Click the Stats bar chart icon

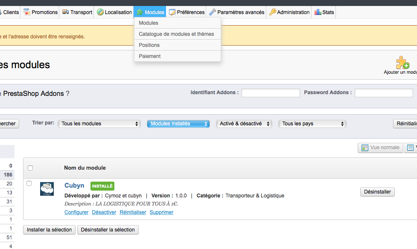pyautogui.click(x=318, y=12)
